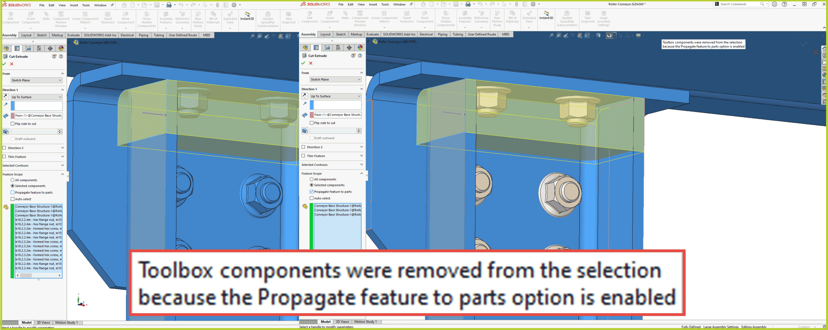Check the Propagate feature to parts option
The image size is (828, 330).
[12, 192]
